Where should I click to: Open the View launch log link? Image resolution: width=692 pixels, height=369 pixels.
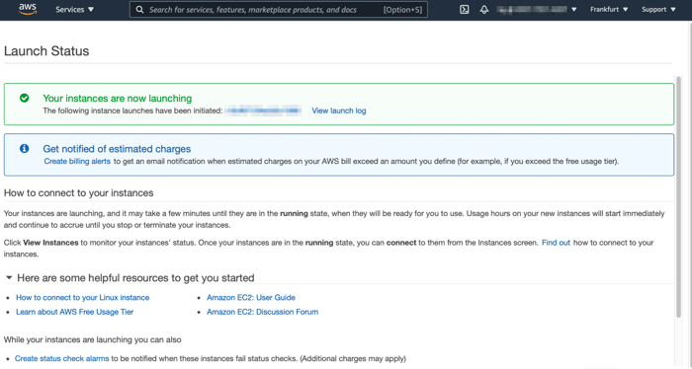coord(339,111)
